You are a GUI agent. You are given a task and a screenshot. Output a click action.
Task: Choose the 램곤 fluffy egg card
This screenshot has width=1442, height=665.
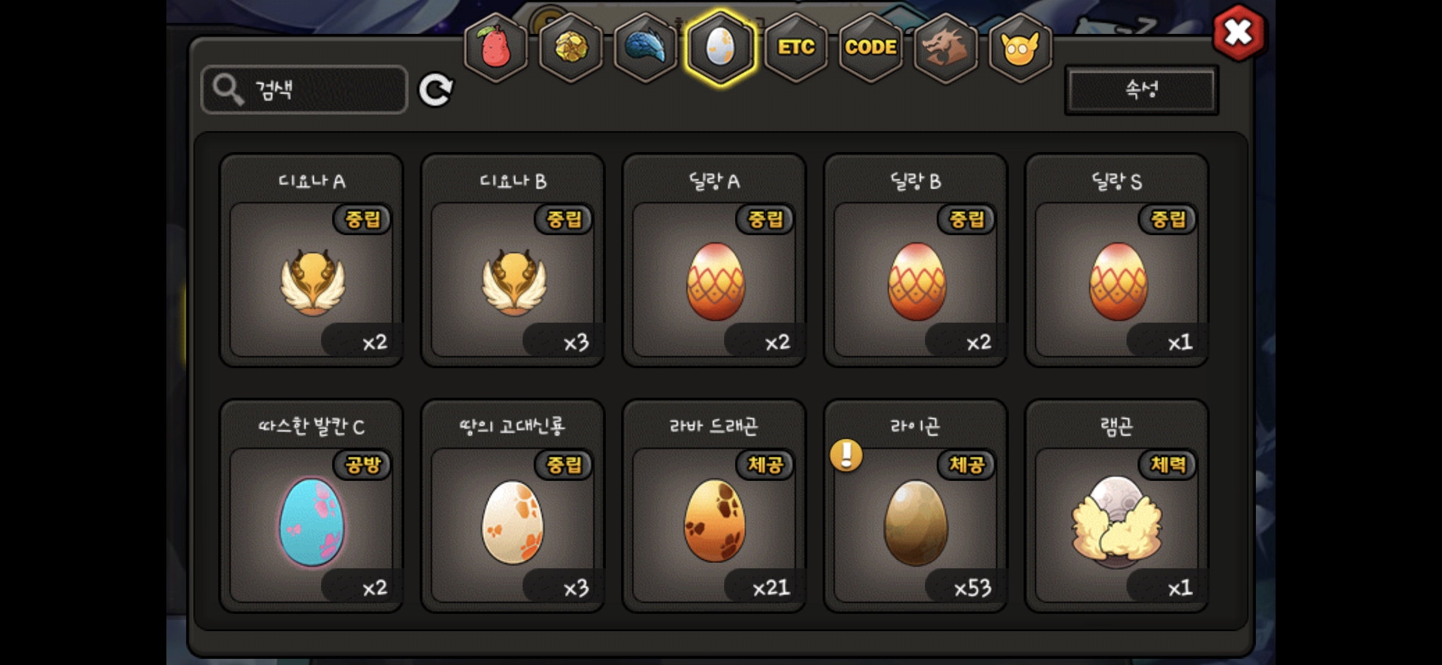[1117, 506]
